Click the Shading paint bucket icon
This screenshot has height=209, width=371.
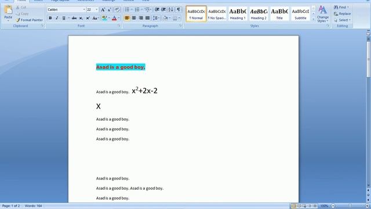pyautogui.click(x=165, y=18)
